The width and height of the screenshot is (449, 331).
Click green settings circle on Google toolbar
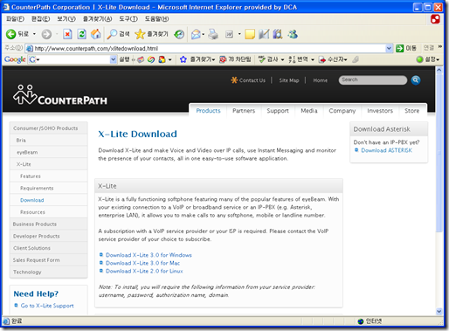coord(419,59)
